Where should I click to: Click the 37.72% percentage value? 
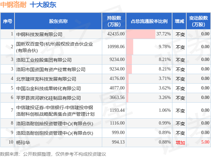coord(164,34)
